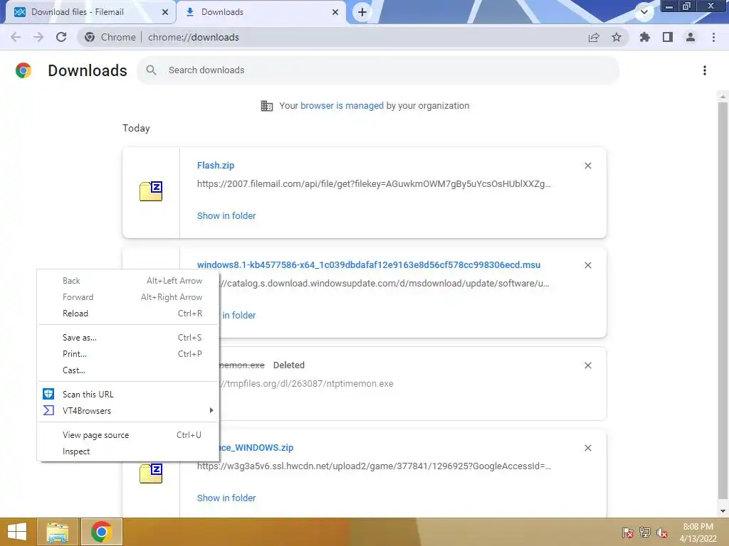This screenshot has height=546, width=729.
Task: Select Cast... from the context menu
Action: coord(128,370)
